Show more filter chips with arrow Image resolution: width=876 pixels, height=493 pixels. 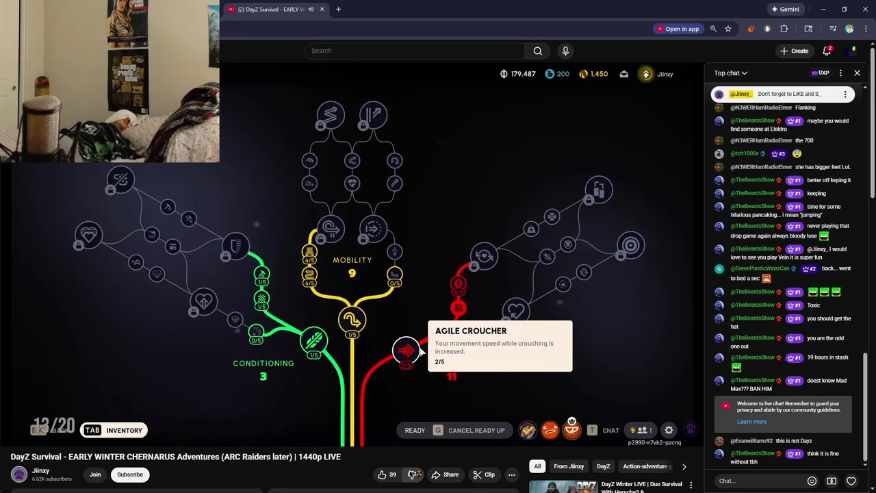[x=684, y=466]
